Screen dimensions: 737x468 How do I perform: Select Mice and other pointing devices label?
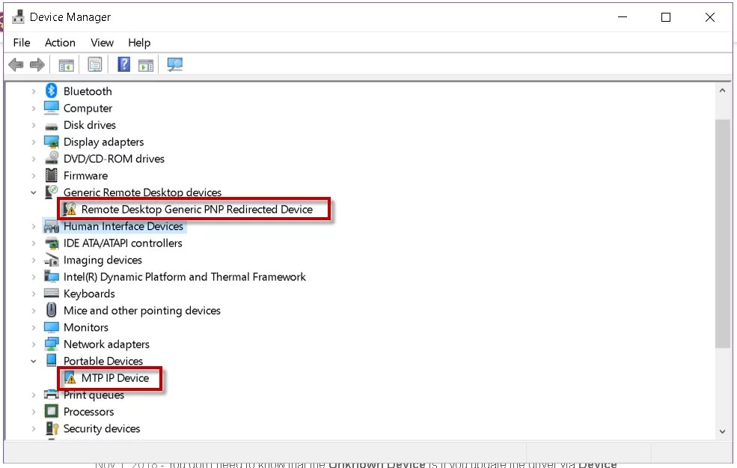142,311
